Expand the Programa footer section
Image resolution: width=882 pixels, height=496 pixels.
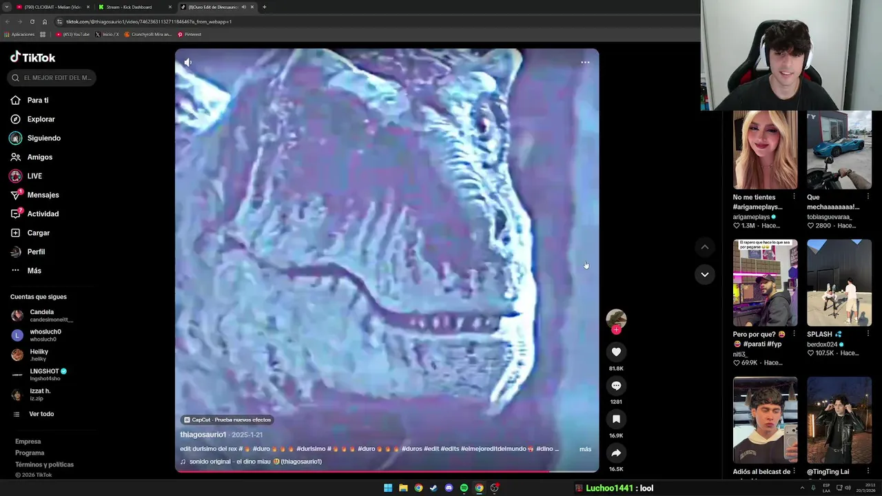point(30,453)
